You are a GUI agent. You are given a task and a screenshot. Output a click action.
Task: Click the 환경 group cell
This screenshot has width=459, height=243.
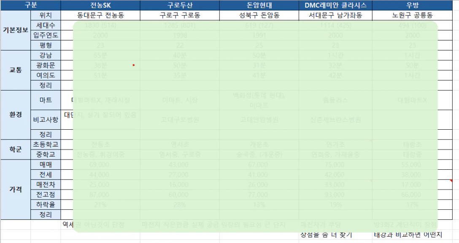(16, 115)
